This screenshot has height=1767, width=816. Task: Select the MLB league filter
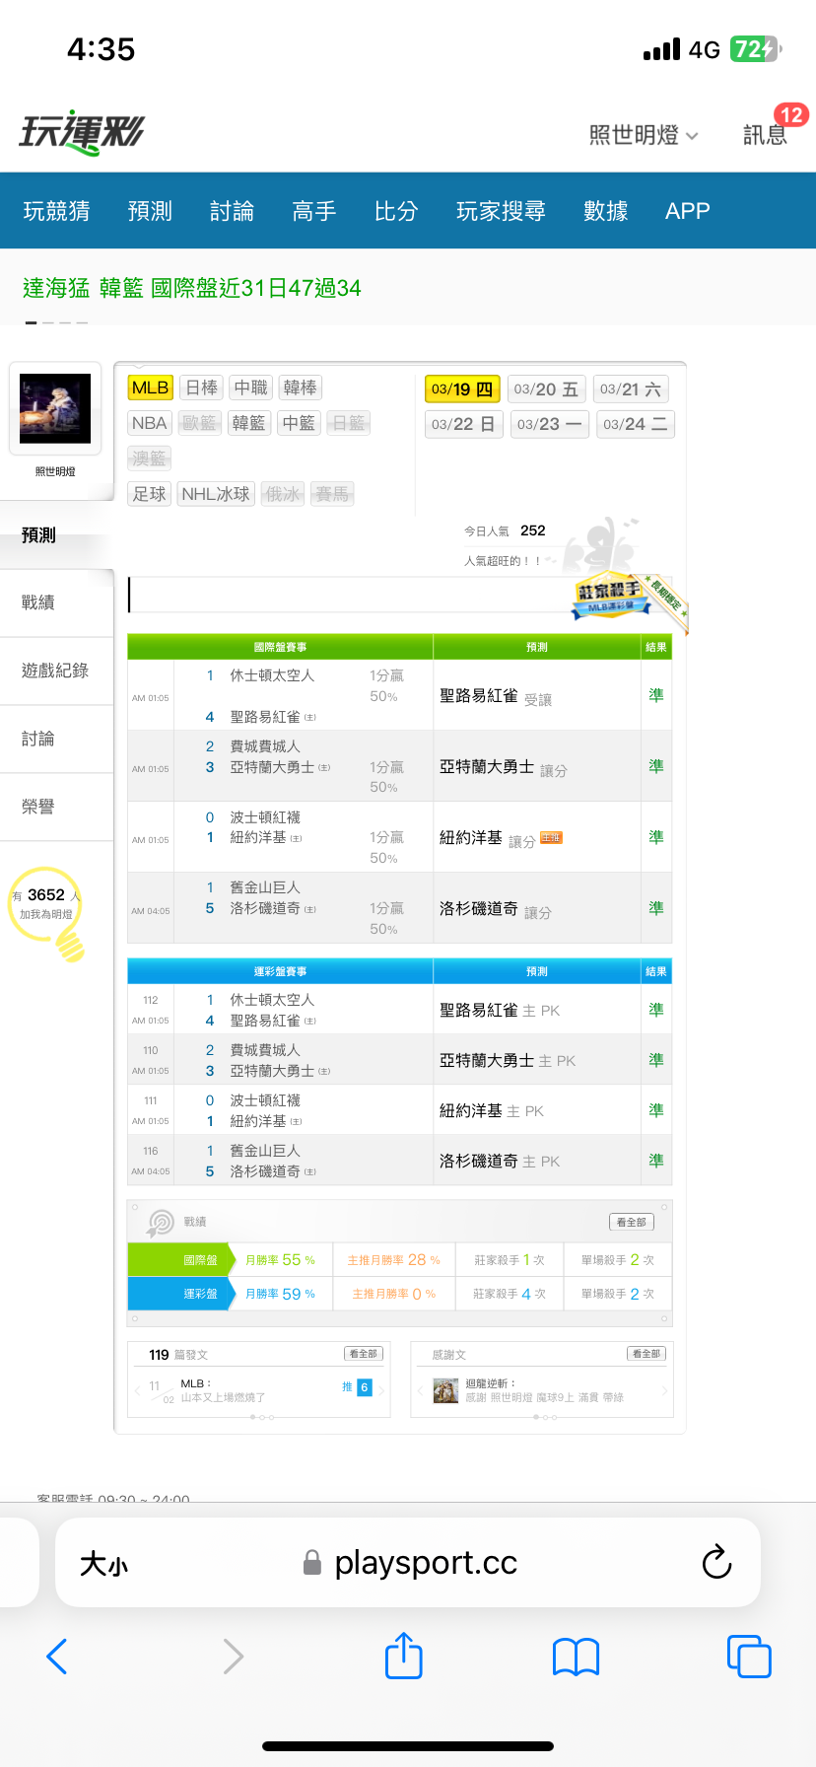click(x=150, y=388)
